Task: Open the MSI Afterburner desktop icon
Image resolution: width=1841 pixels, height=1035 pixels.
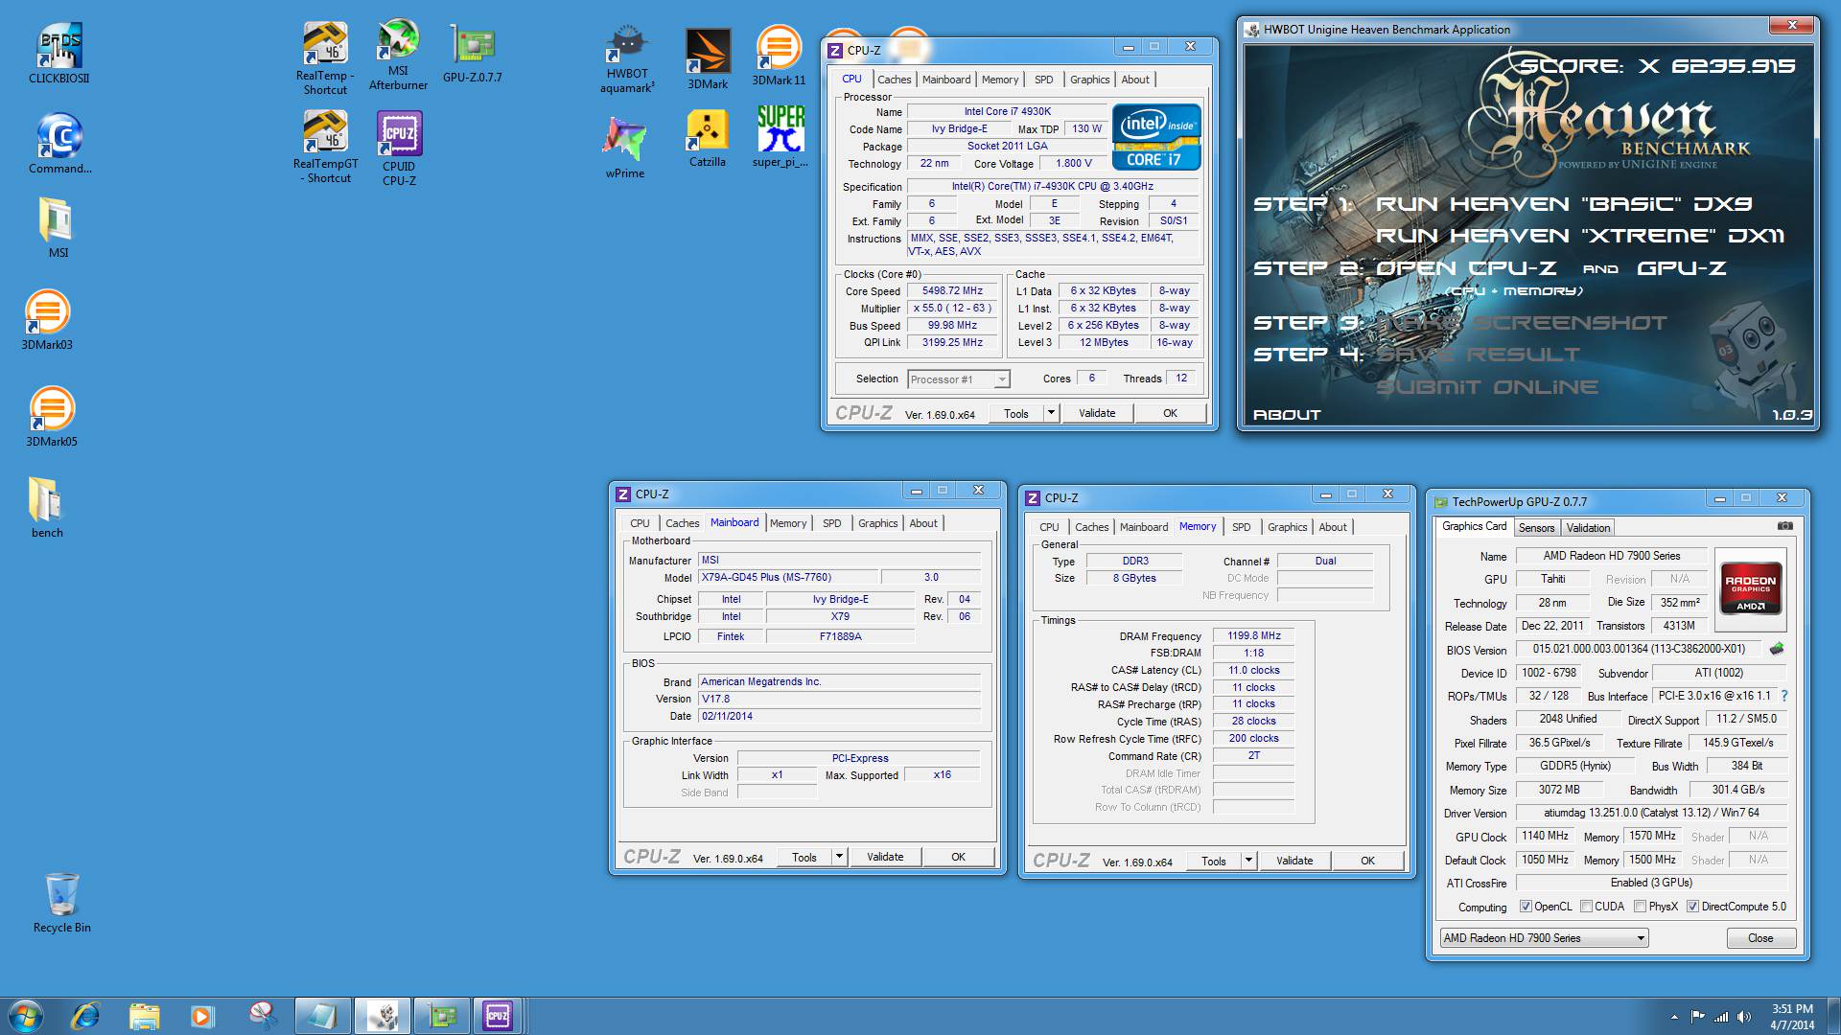Action: [398, 55]
